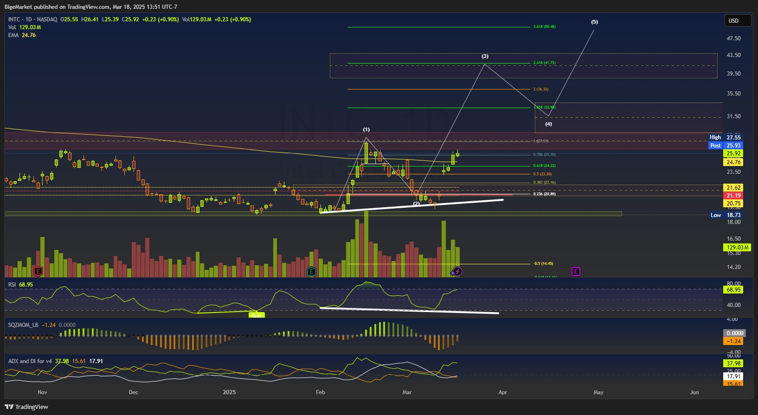The image size is (758, 415).
Task: Click the Nov label on time axis
Action: [42, 392]
